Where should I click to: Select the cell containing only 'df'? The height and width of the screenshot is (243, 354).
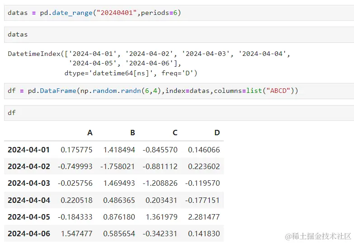(x=179, y=113)
